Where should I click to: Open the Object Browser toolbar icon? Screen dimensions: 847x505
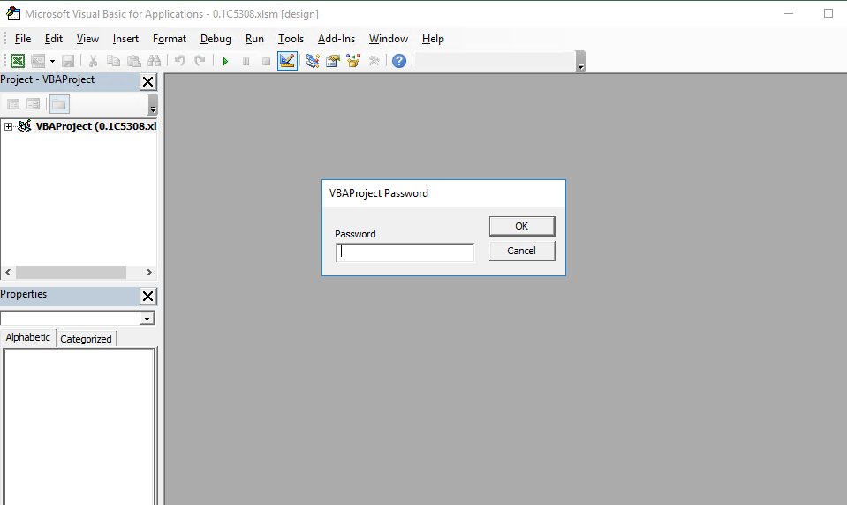pyautogui.click(x=353, y=61)
